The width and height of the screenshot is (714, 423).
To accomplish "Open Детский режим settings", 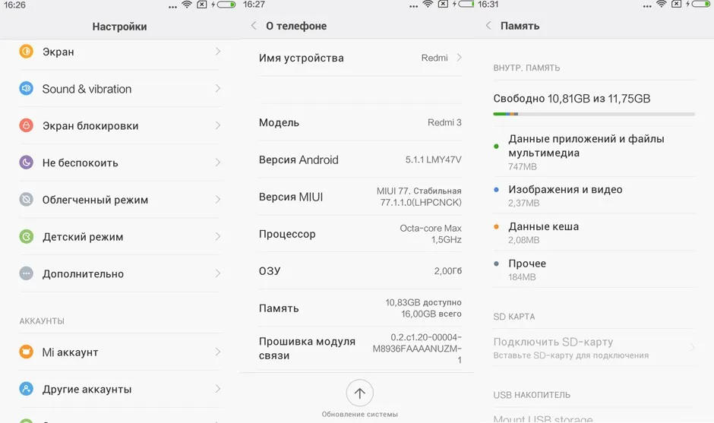I will pyautogui.click(x=120, y=237).
